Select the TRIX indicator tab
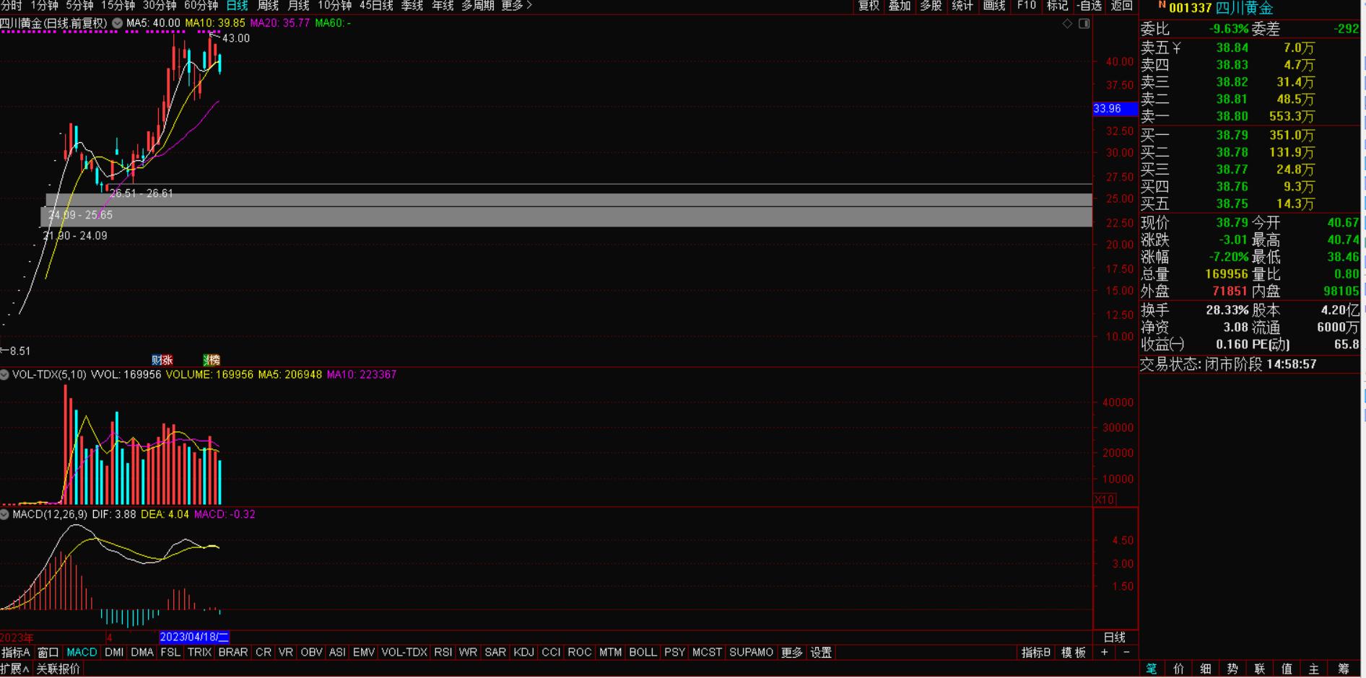The width and height of the screenshot is (1366, 678). (x=199, y=652)
